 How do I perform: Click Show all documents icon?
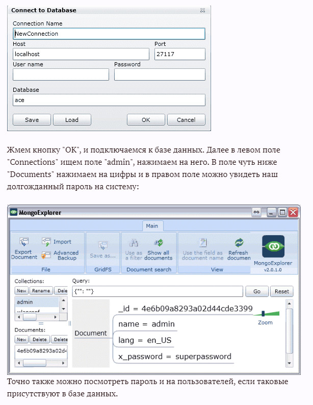158,243
